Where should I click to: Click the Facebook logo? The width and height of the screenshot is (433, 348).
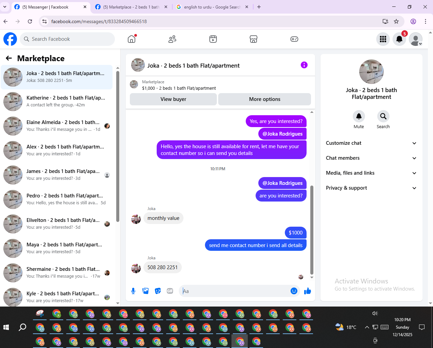point(10,39)
